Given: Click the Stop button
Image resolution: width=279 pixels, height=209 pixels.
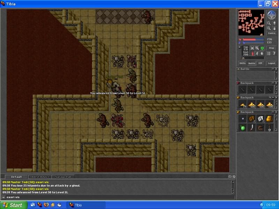Looking at the screenshot, I should (x=271, y=48).
